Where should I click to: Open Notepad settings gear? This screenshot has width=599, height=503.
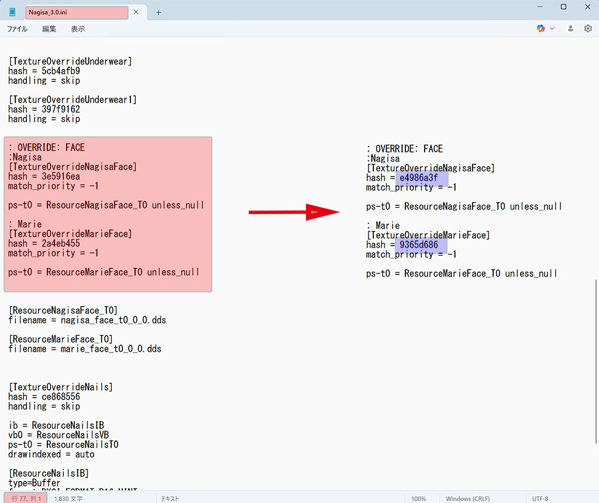click(x=588, y=28)
